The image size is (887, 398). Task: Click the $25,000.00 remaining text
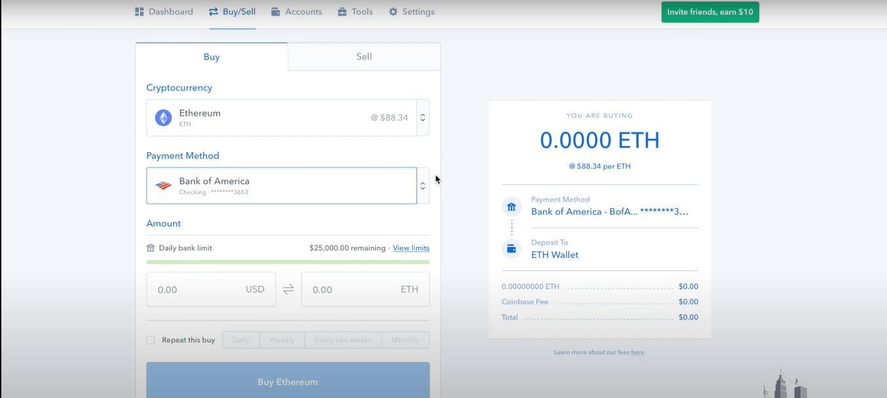(x=347, y=248)
